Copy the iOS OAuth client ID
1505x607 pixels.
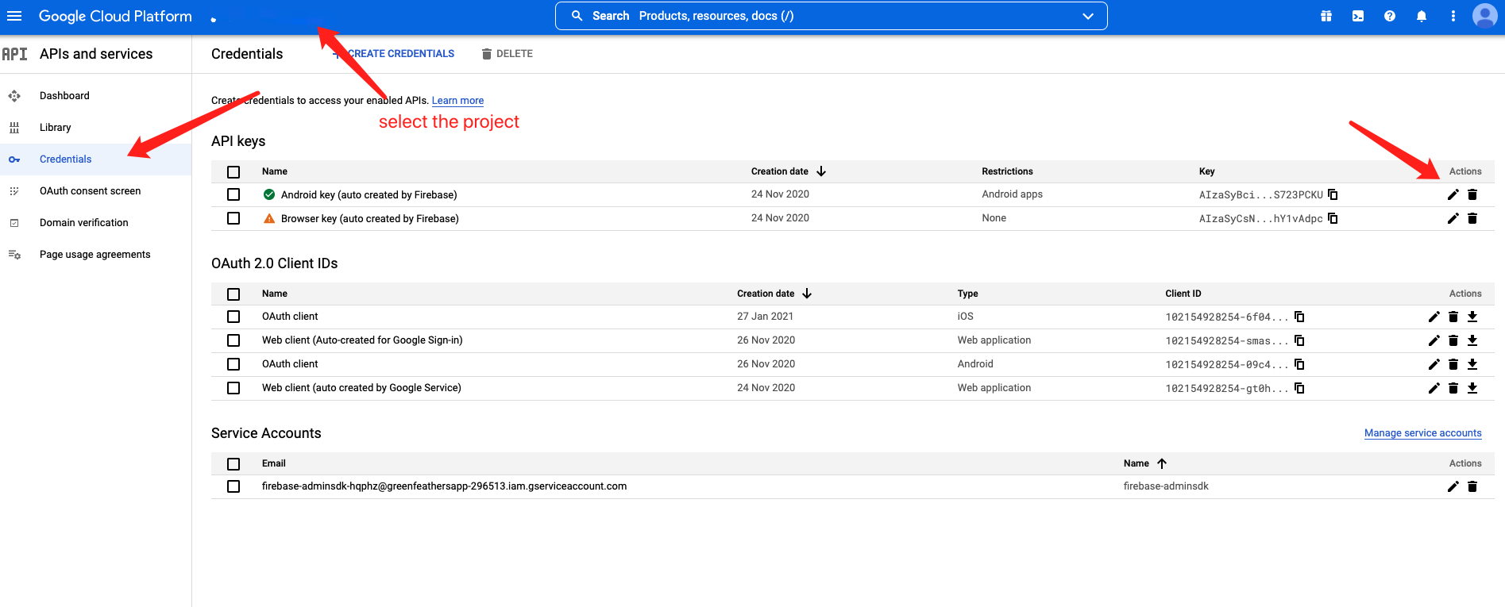[1299, 317]
